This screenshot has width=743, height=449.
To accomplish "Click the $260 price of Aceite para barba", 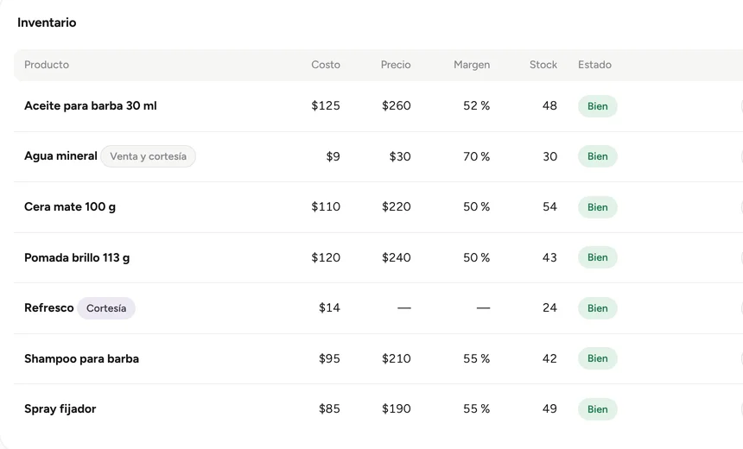I will pos(397,105).
